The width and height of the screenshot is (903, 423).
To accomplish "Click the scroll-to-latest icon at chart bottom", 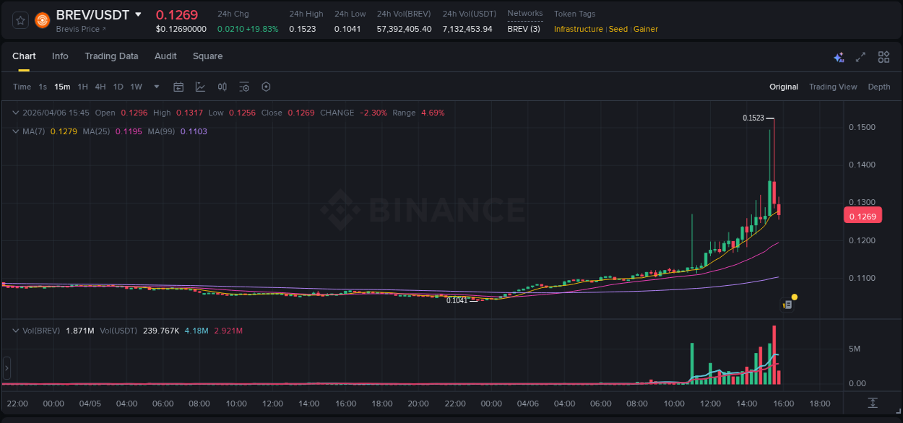I will pos(873,403).
